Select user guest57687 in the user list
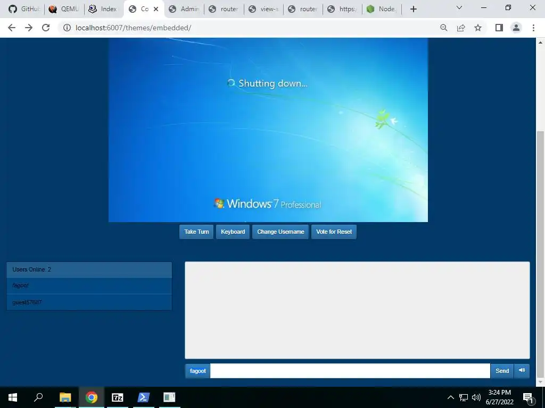The height and width of the screenshot is (408, 545). pos(89,302)
